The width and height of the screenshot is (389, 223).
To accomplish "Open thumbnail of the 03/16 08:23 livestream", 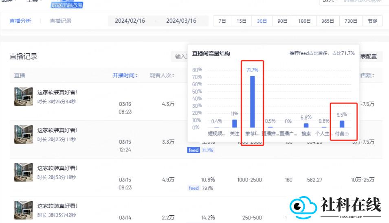I will pos(24,96).
